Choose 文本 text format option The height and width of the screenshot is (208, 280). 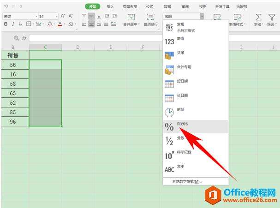pyautogui.click(x=196, y=169)
